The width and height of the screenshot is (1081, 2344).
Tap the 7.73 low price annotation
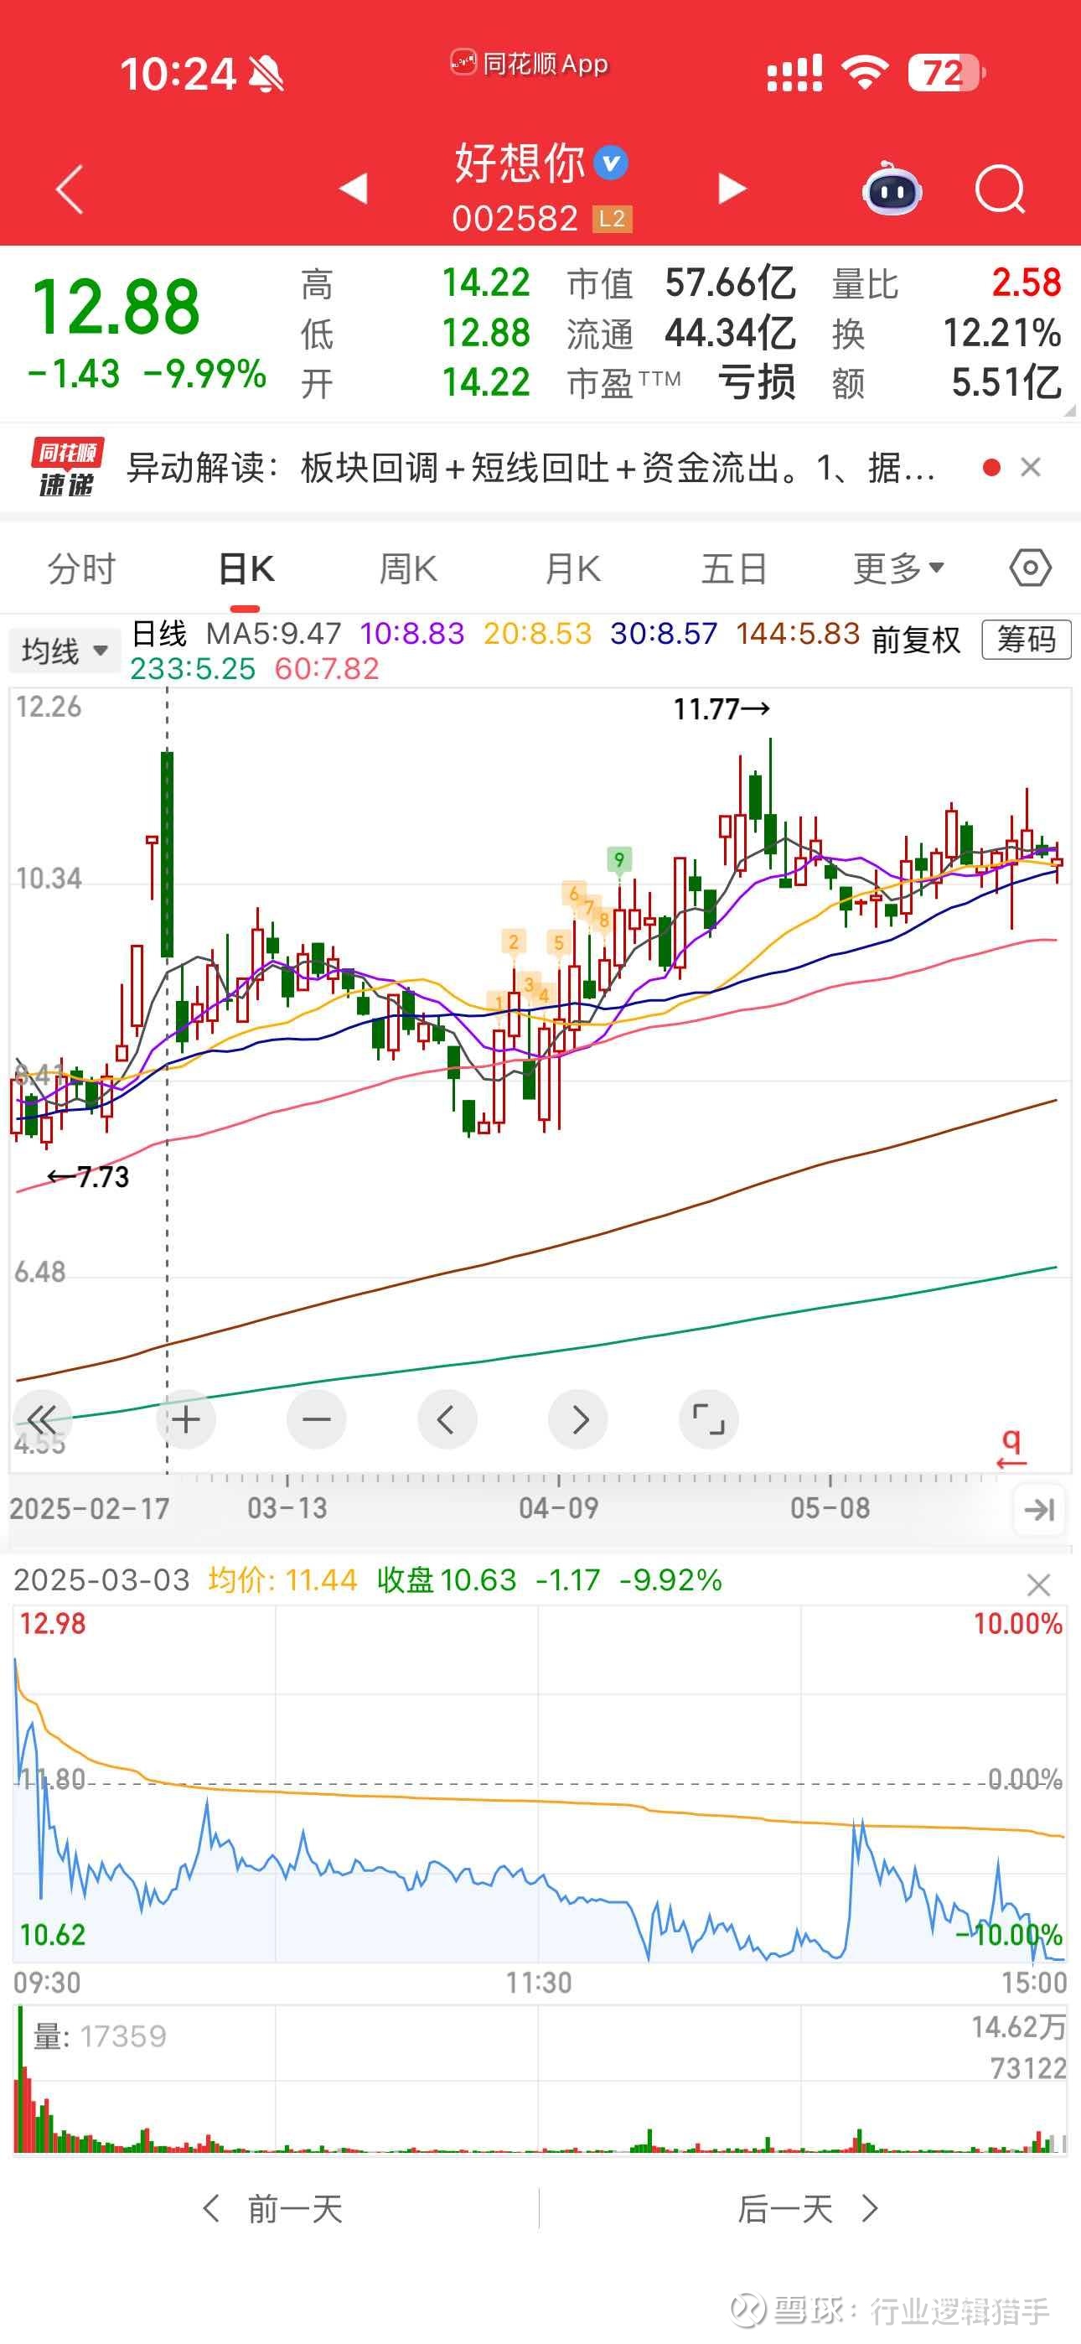pos(88,1178)
